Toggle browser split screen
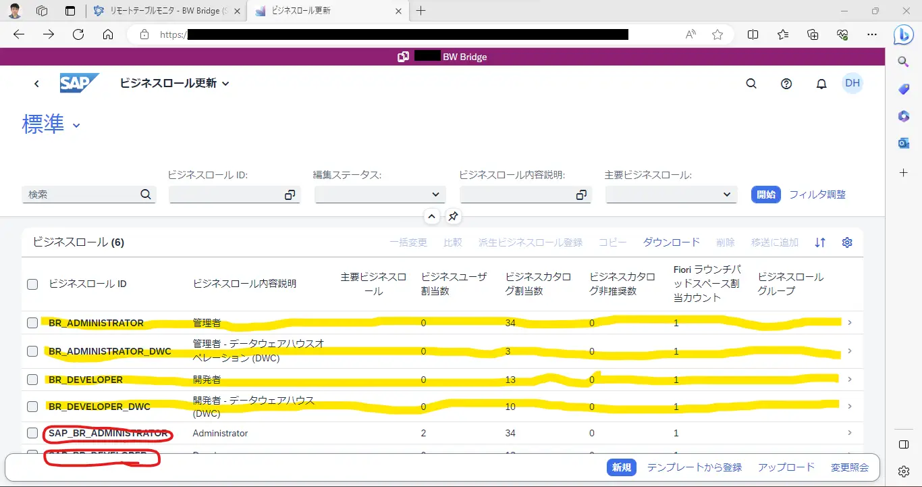Screen dimensions: 922x487 [753, 34]
